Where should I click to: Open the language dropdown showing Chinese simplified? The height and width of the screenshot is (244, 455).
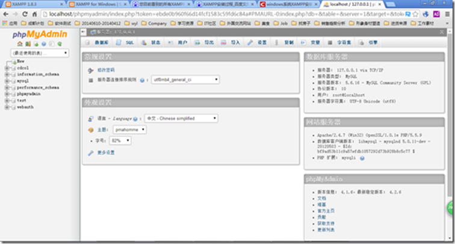click(181, 119)
